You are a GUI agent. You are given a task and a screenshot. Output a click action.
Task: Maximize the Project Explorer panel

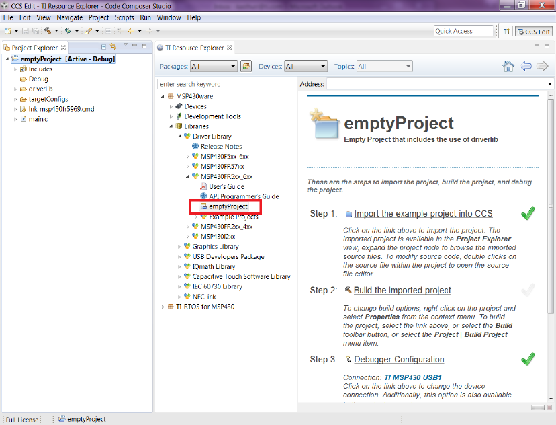144,46
